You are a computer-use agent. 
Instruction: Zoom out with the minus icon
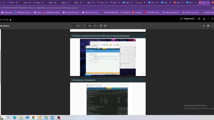[84, 26]
